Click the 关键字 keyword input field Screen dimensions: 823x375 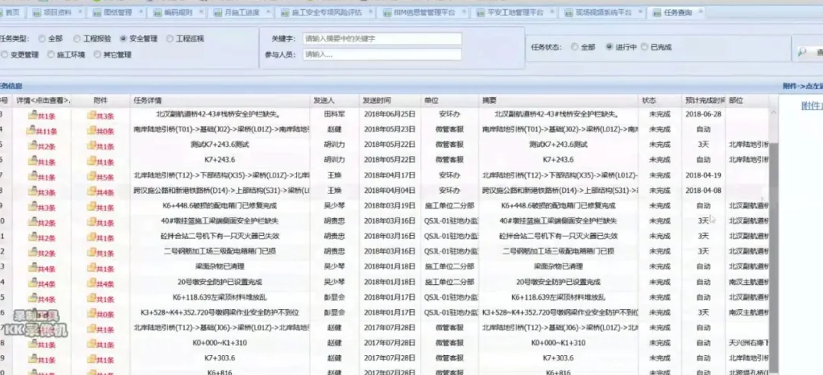pyautogui.click(x=382, y=39)
